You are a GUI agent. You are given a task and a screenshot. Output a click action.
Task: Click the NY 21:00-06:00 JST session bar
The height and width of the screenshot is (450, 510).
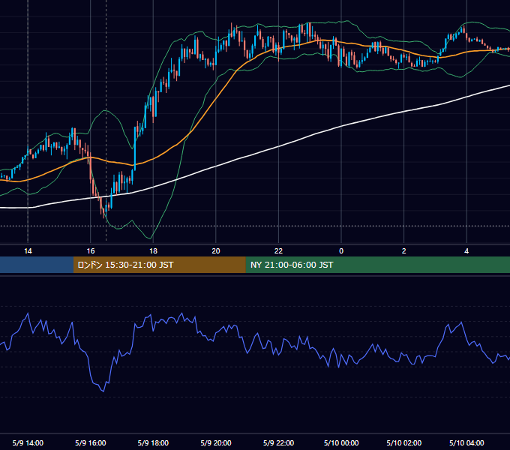click(x=377, y=265)
